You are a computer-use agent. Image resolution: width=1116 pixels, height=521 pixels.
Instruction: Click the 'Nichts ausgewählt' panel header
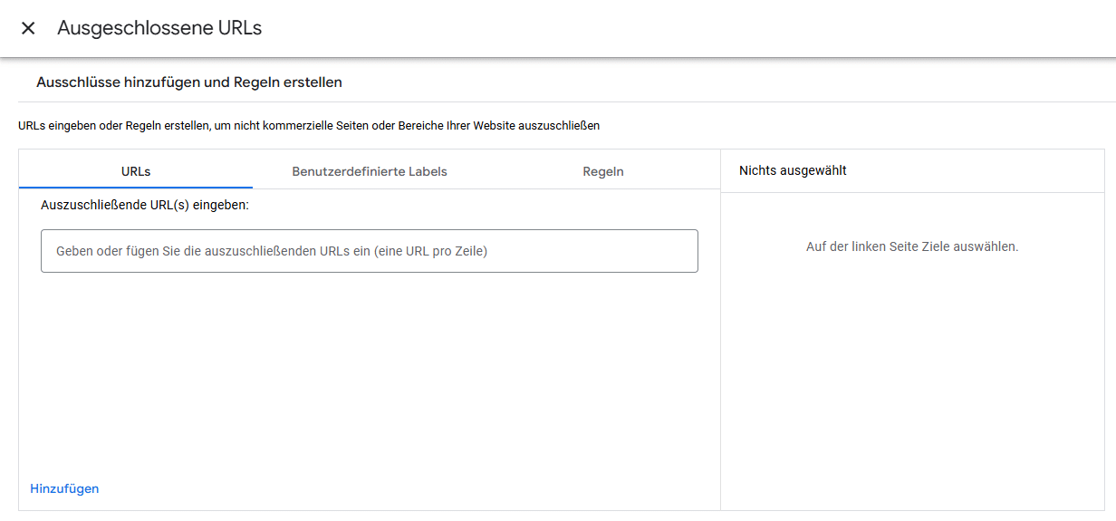(793, 170)
